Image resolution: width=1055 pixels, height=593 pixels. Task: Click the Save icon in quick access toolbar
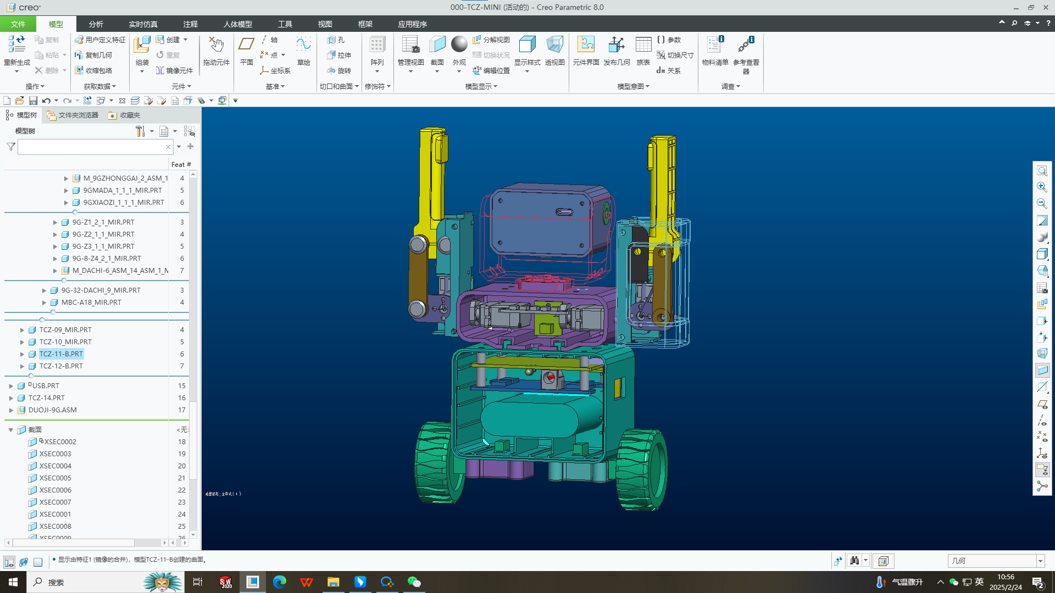tap(33, 100)
